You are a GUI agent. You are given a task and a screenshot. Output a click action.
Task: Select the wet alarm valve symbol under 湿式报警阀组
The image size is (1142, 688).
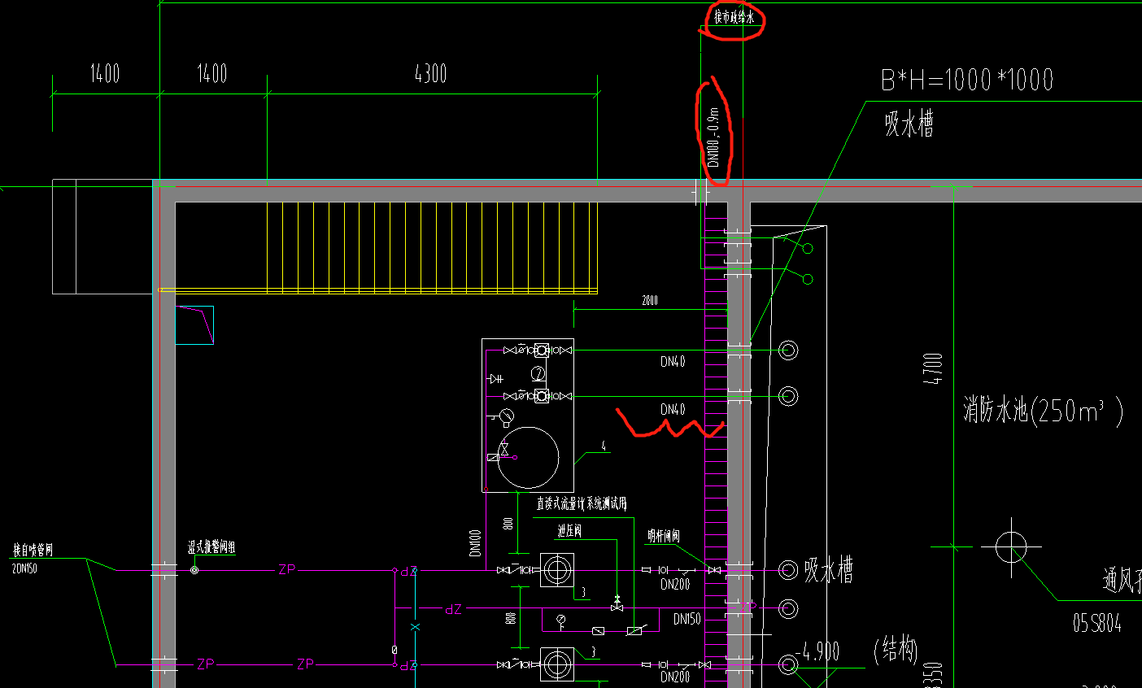(194, 570)
